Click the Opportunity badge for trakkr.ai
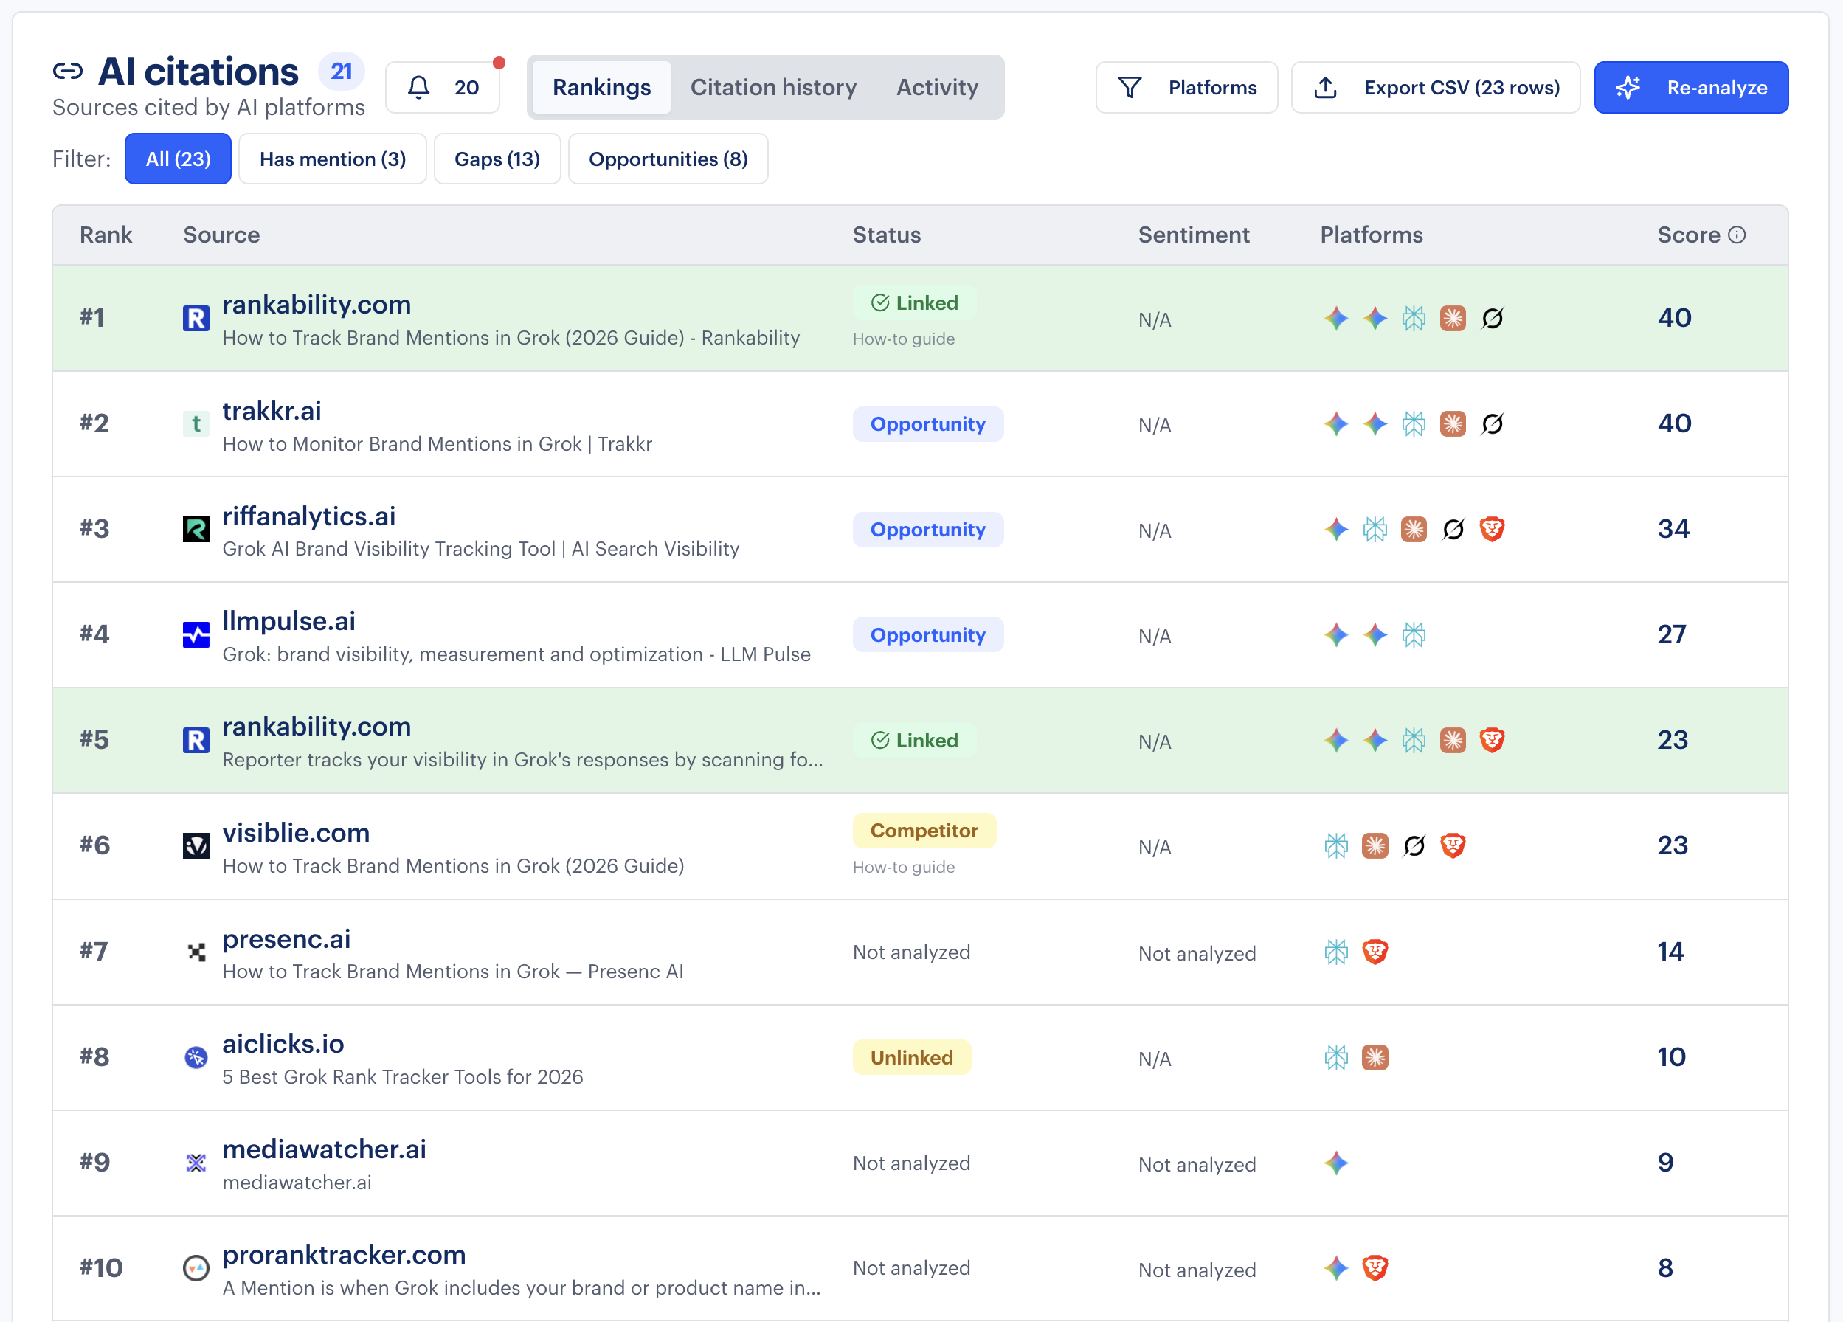 tap(928, 424)
